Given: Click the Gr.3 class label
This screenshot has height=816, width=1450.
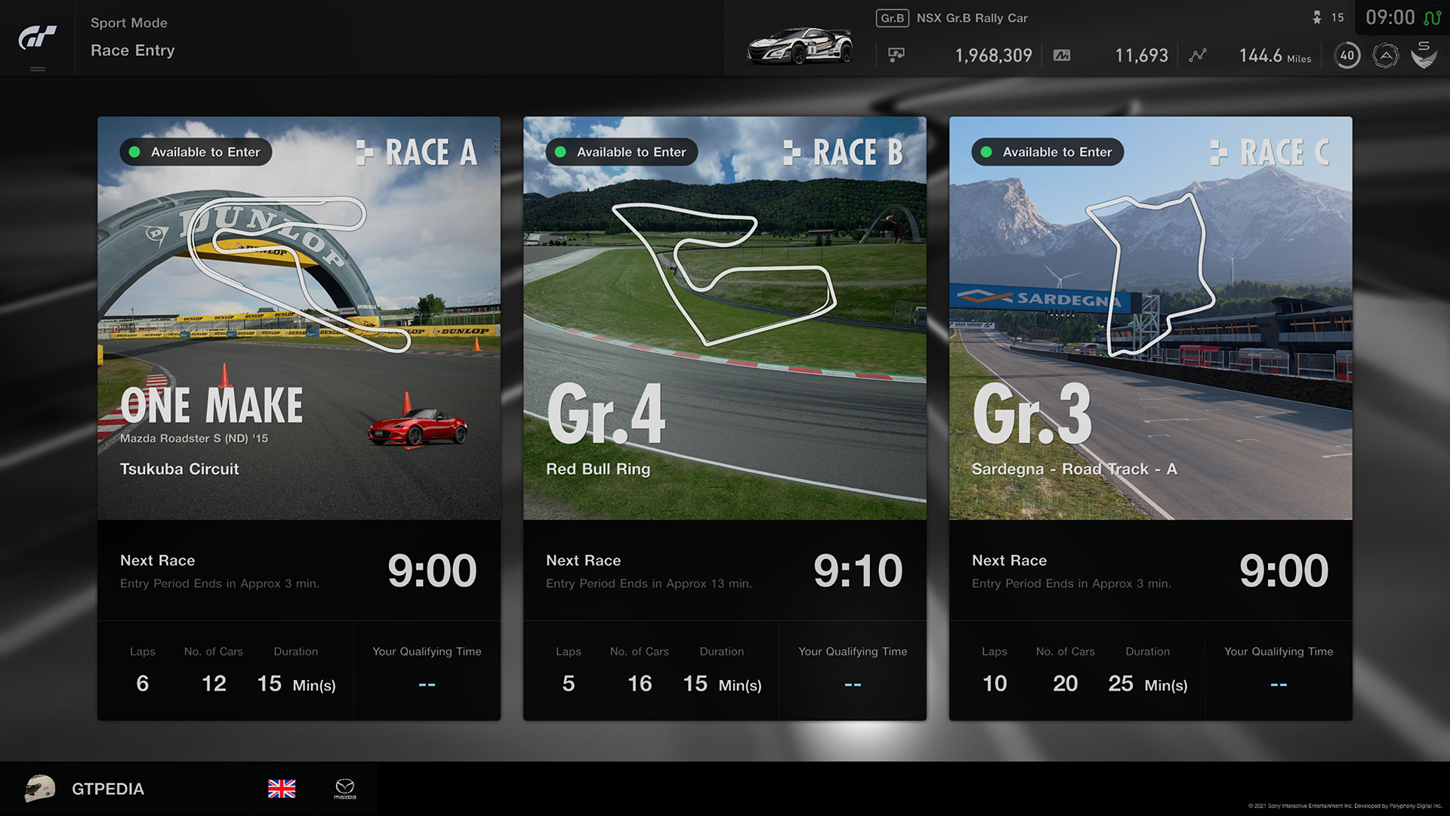Looking at the screenshot, I should [1032, 413].
